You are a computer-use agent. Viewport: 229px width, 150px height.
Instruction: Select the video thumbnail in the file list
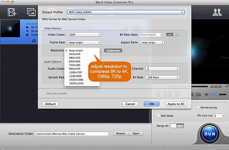tap(10, 29)
